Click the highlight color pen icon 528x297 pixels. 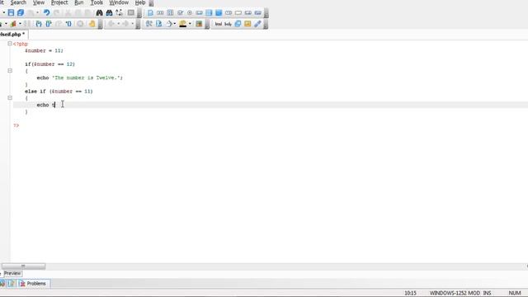pyautogui.click(x=183, y=24)
